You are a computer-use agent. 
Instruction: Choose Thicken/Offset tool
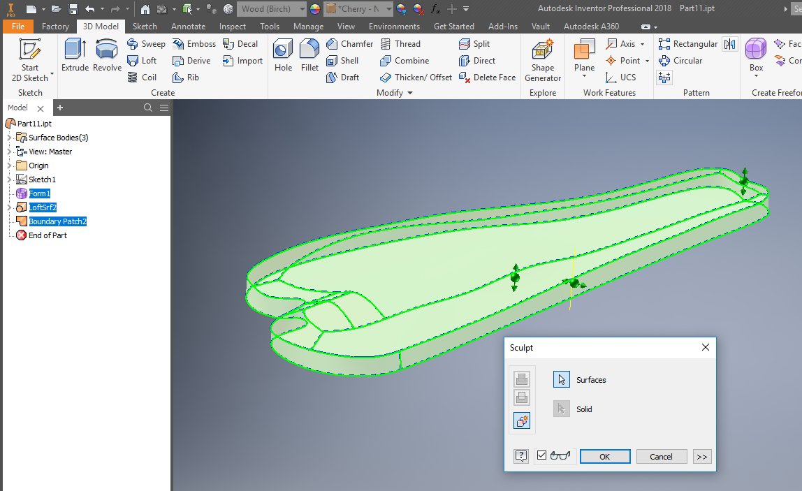point(416,78)
